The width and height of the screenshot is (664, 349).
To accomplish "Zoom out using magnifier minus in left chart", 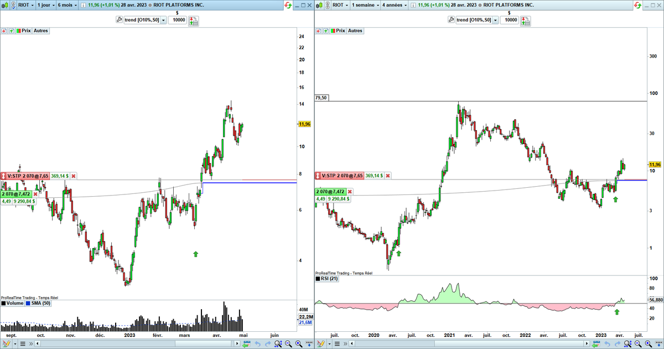I will (x=289, y=343).
